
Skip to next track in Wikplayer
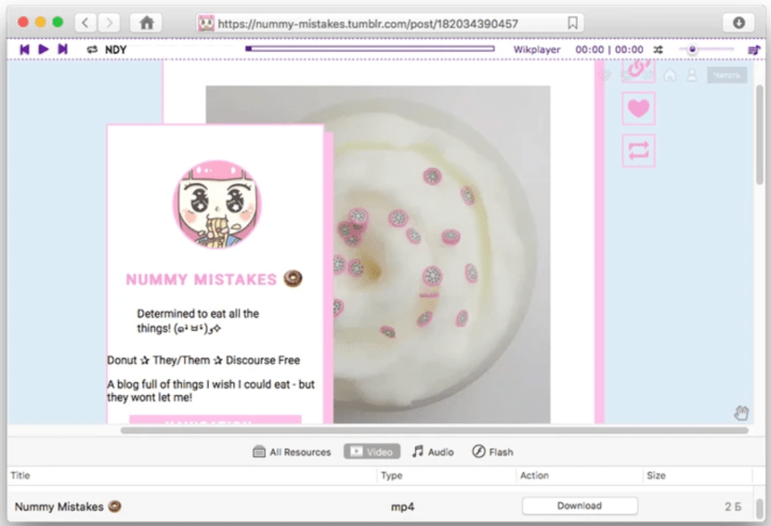pos(63,50)
